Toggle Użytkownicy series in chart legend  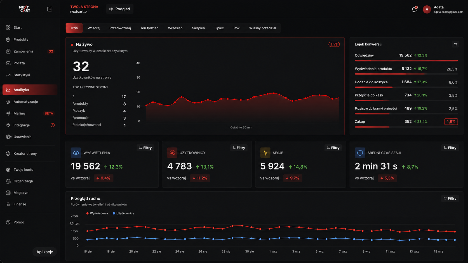point(123,213)
